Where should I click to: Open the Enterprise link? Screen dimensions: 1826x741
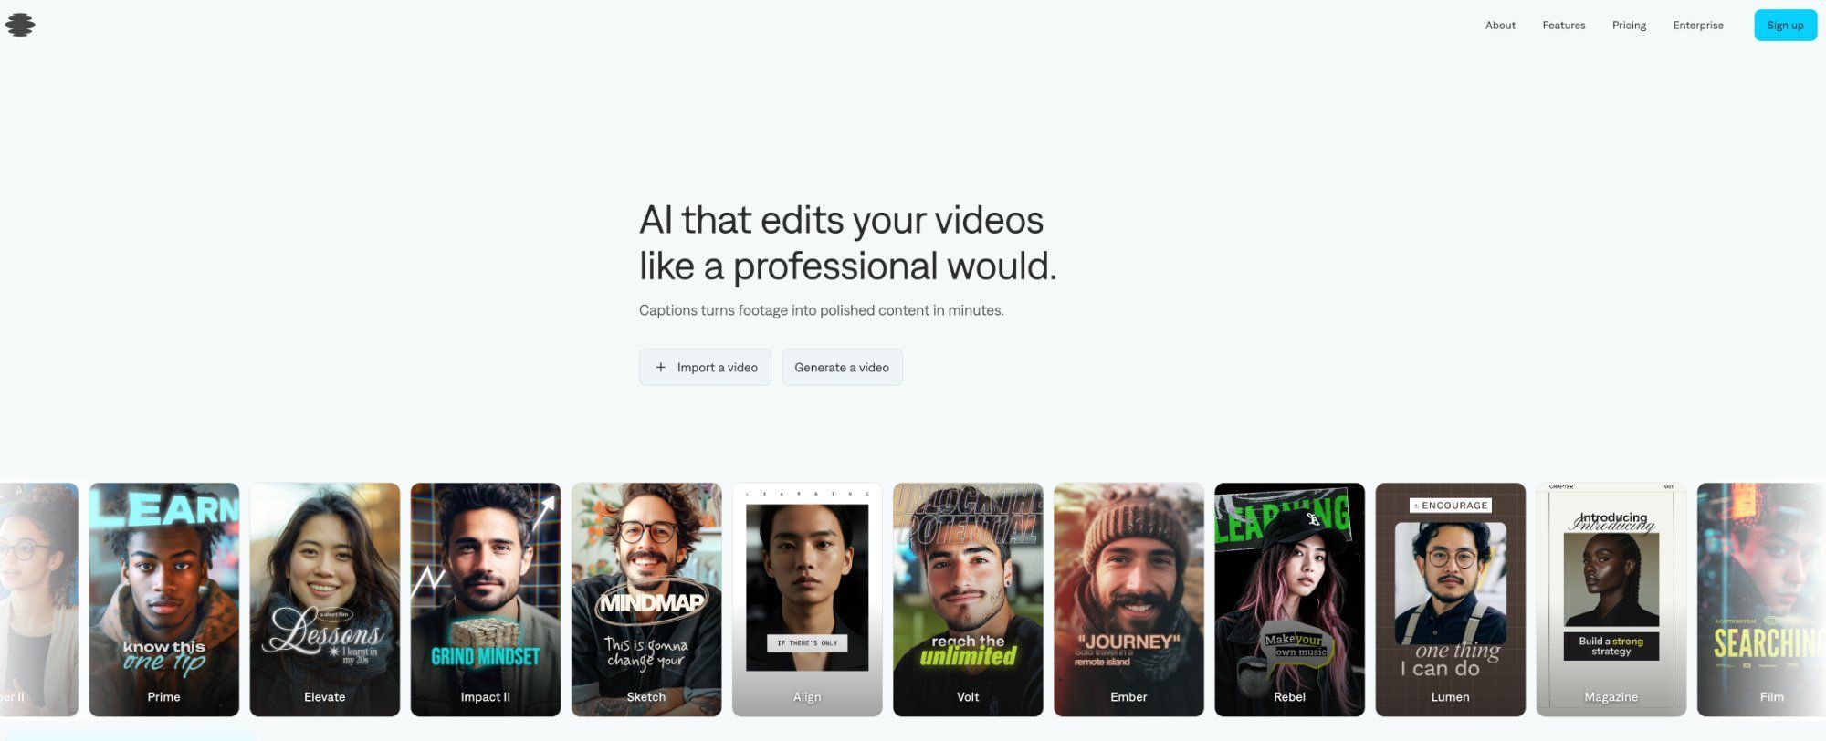click(x=1697, y=26)
